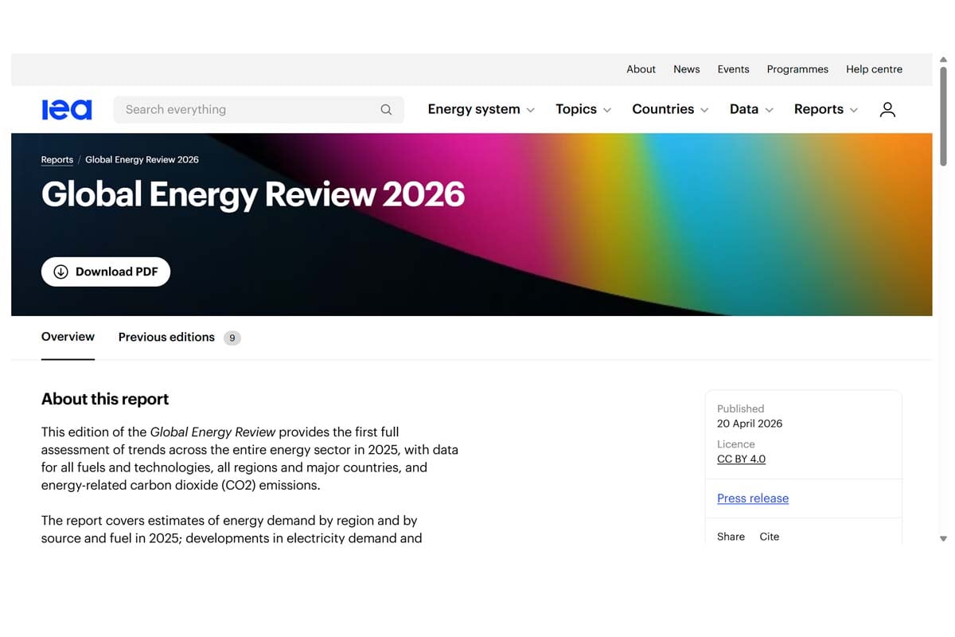
Task: Go to the Programmes page
Action: pyautogui.click(x=797, y=69)
